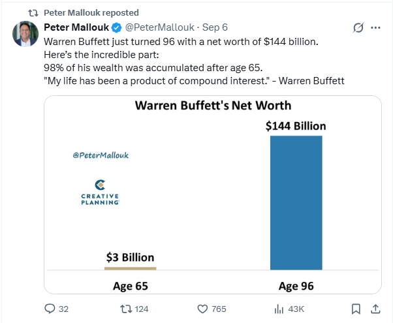The height and width of the screenshot is (323, 393).
Task: Click the 'Peter Mallouk reposted' label
Action: click(x=91, y=12)
